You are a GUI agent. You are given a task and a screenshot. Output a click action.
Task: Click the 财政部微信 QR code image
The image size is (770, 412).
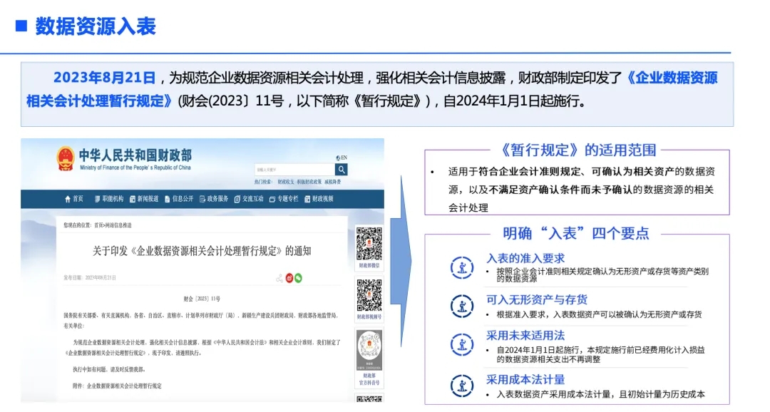pos(369,244)
